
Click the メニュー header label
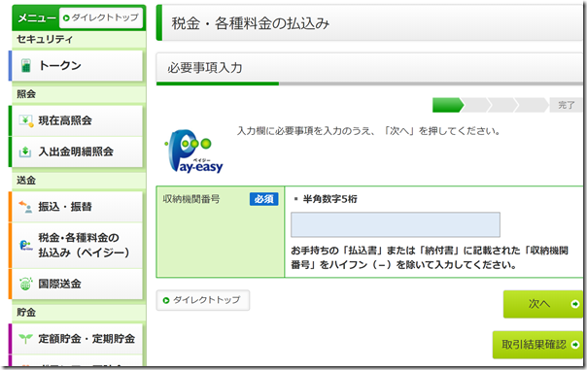(37, 17)
